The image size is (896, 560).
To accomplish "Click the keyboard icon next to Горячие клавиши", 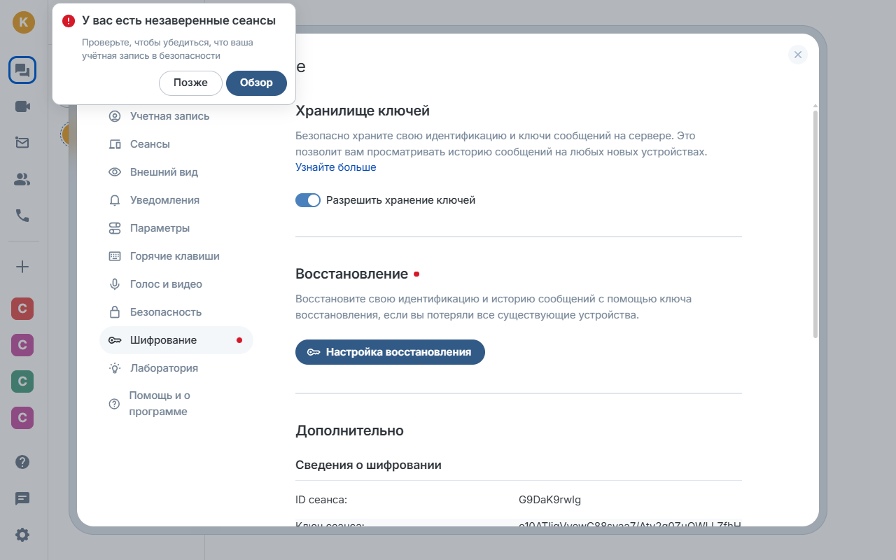I will tap(115, 256).
